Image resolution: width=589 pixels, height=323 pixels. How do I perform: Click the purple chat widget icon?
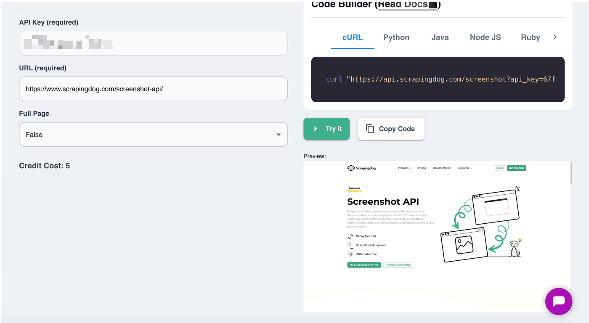tap(558, 302)
